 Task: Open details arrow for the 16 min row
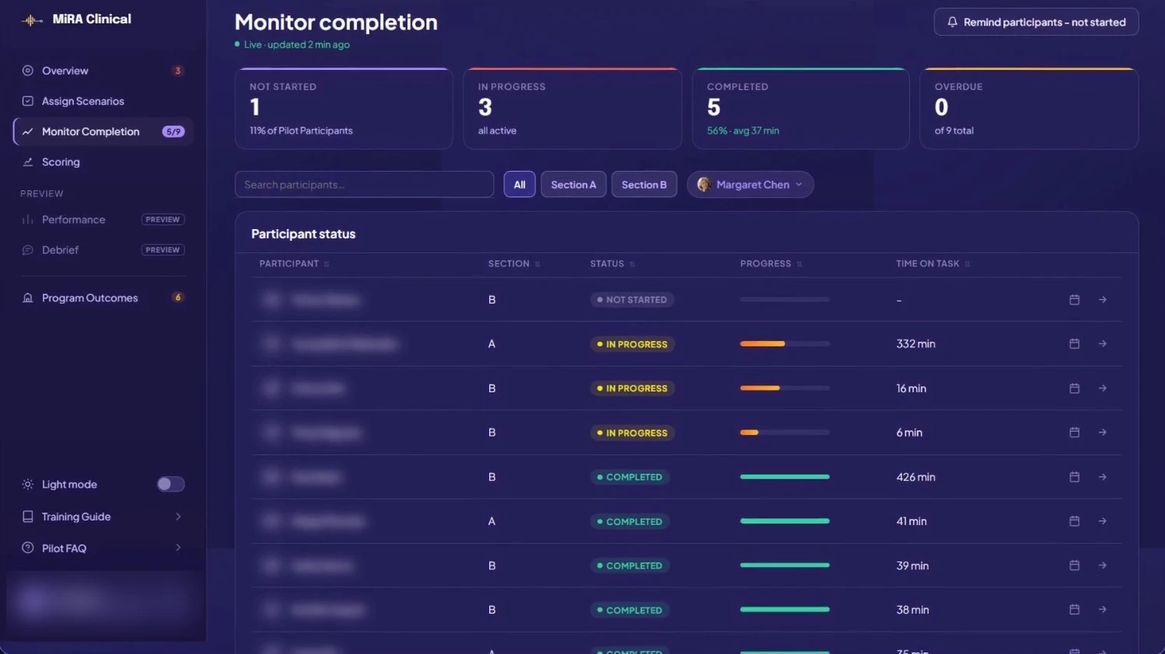click(1102, 388)
